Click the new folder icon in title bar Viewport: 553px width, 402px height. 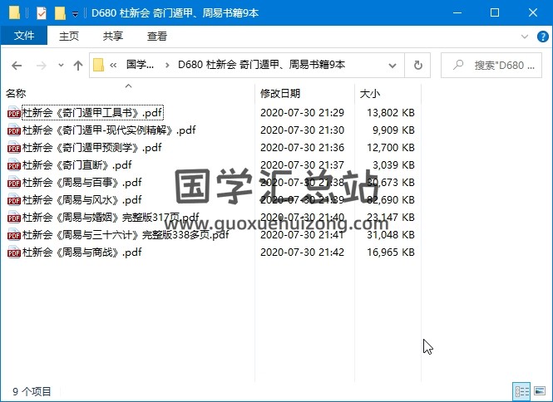click(x=60, y=13)
